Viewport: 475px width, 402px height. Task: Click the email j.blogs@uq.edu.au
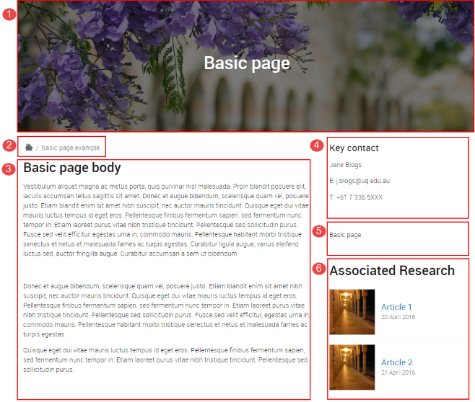pos(362,181)
